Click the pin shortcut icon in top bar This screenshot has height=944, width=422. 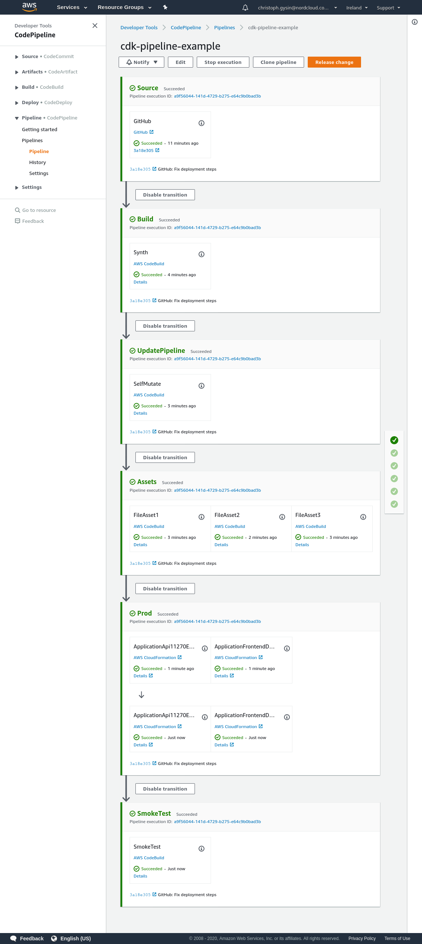[x=165, y=7]
